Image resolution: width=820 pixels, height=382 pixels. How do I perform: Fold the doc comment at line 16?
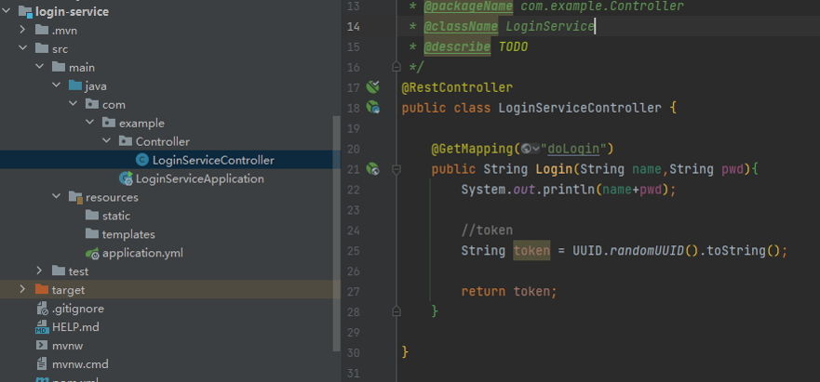[x=397, y=67]
